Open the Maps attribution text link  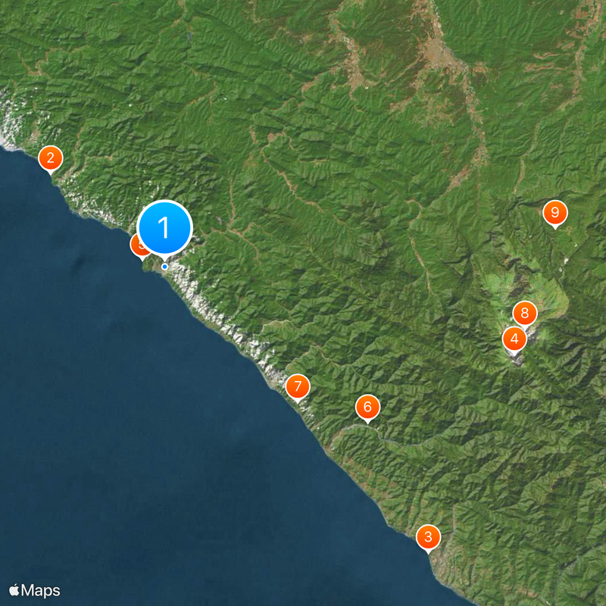pos(41,591)
